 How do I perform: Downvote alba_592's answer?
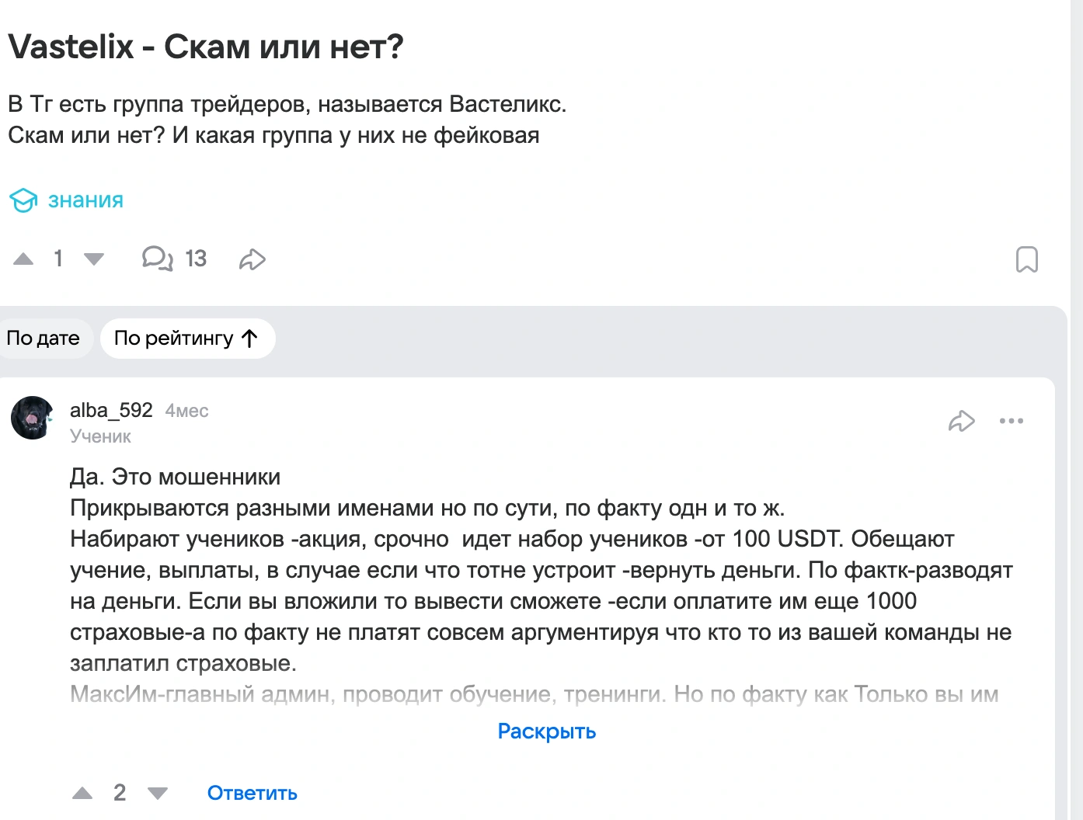[158, 793]
